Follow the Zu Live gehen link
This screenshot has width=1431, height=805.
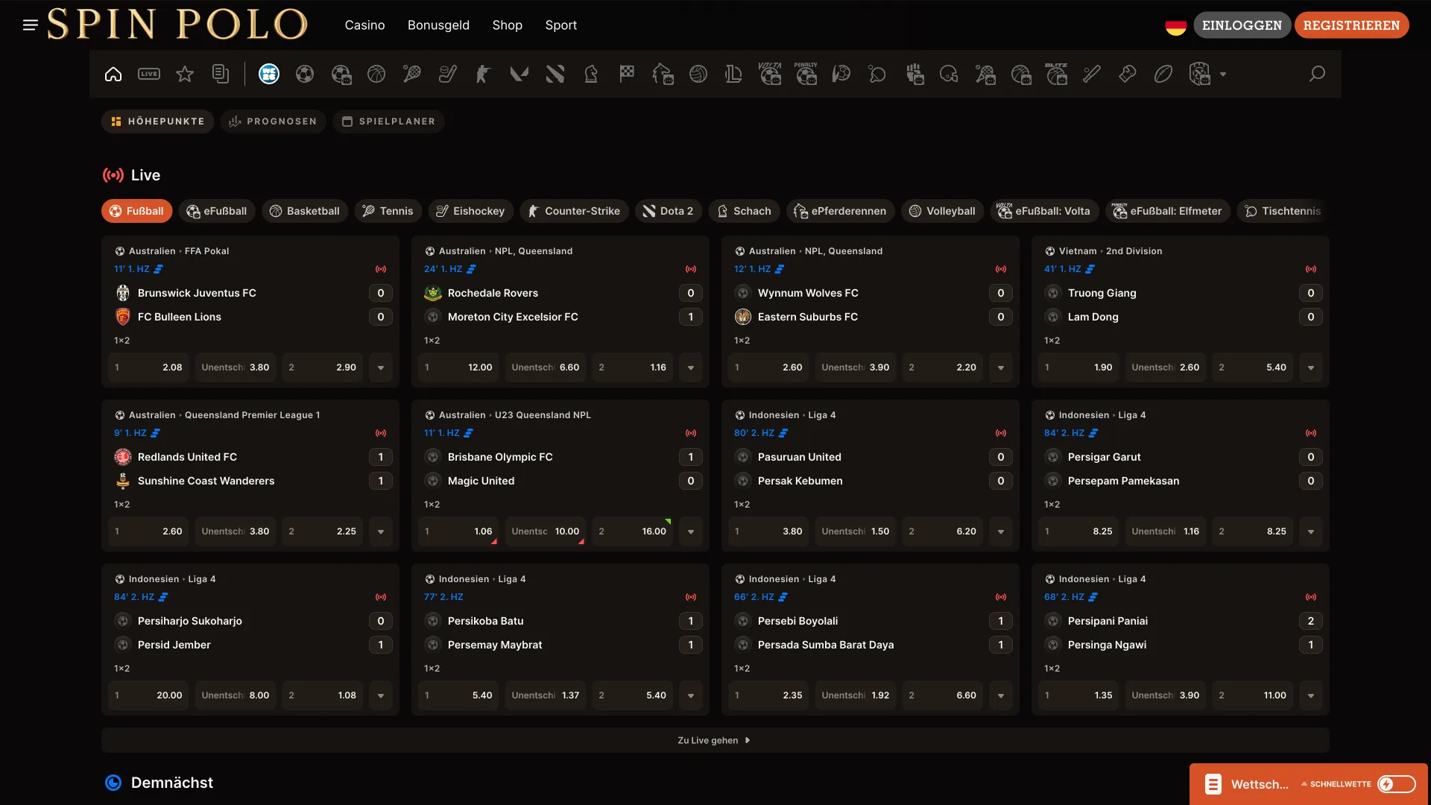[714, 740]
